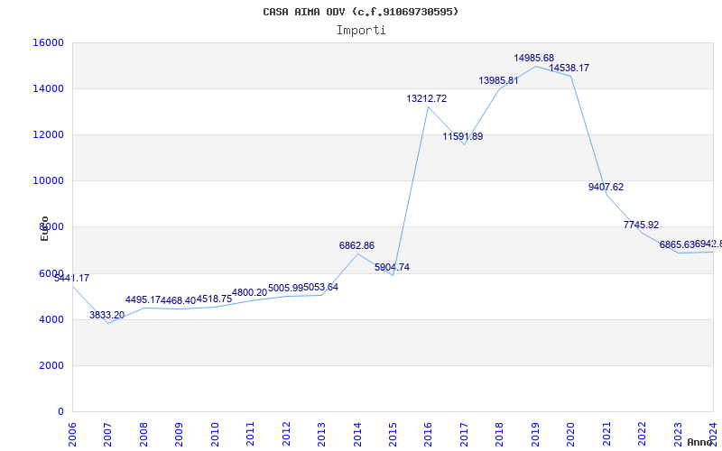Screen dimensions: 722x451
Task: Click the 2020 year label
Action: click(571, 434)
